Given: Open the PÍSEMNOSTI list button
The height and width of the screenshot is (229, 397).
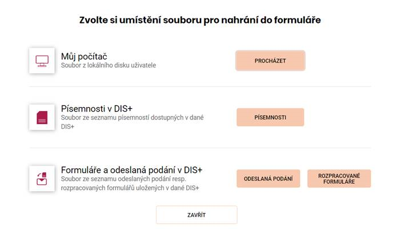Looking at the screenshot, I should coord(270,117).
